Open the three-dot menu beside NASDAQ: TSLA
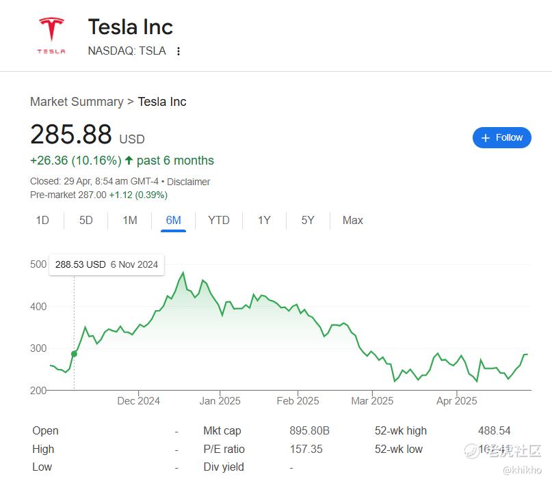Image resolution: width=552 pixels, height=483 pixels. pyautogui.click(x=179, y=51)
